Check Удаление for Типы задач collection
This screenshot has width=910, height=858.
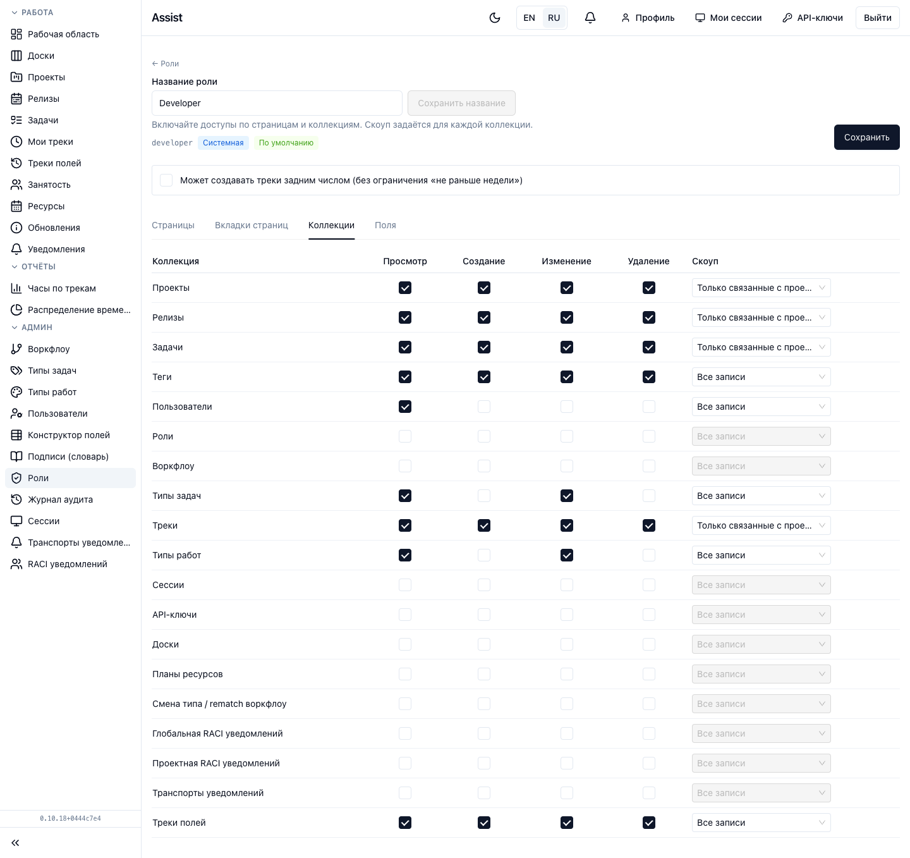pyautogui.click(x=649, y=496)
